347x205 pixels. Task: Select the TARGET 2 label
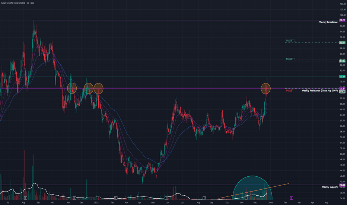(x=290, y=41)
